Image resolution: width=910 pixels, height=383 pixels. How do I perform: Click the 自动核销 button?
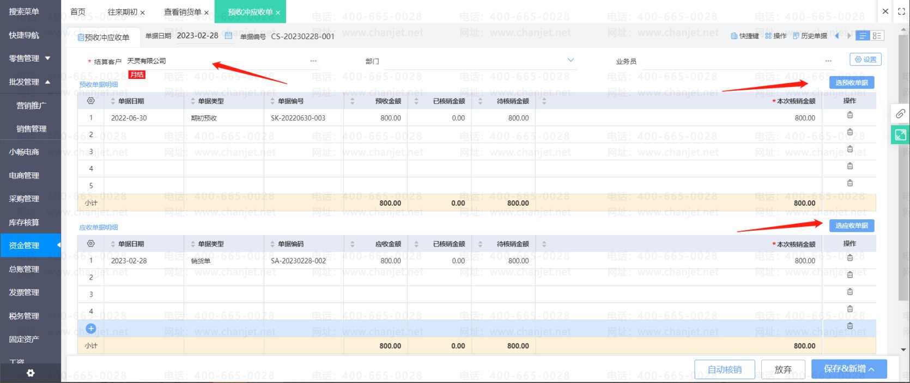click(724, 369)
